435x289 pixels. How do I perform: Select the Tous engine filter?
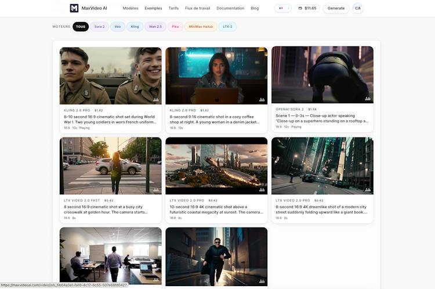(x=81, y=27)
